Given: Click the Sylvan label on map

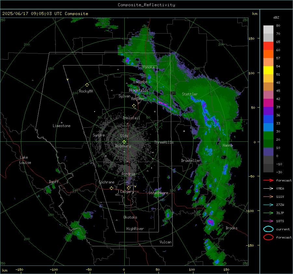Looking at the screenshot, I should coord(124,96).
